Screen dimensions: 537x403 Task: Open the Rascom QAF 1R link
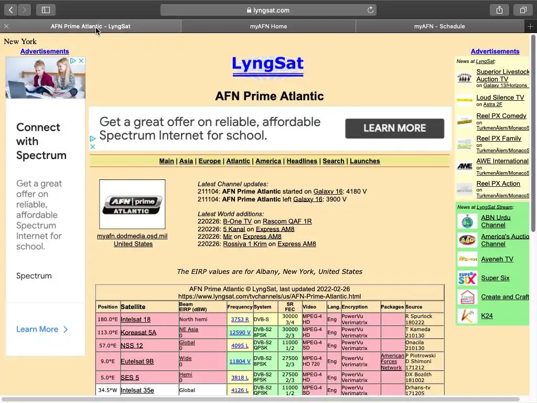287,221
